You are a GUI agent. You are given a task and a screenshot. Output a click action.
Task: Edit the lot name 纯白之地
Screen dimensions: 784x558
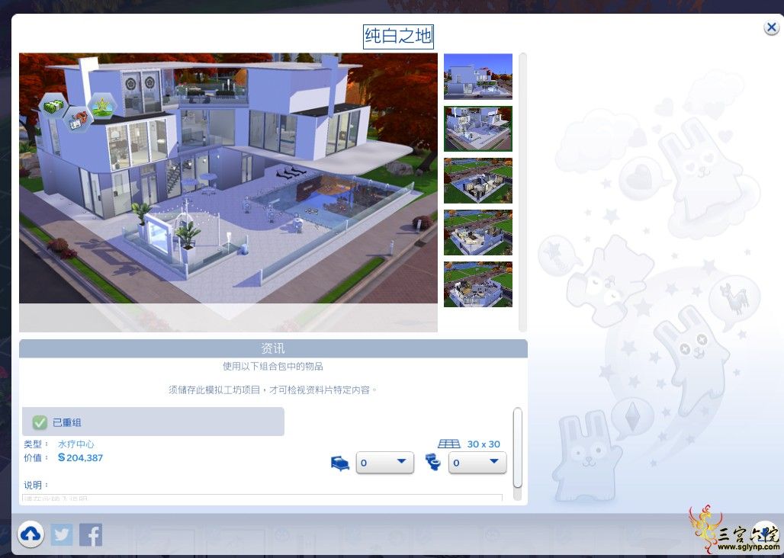coord(398,37)
